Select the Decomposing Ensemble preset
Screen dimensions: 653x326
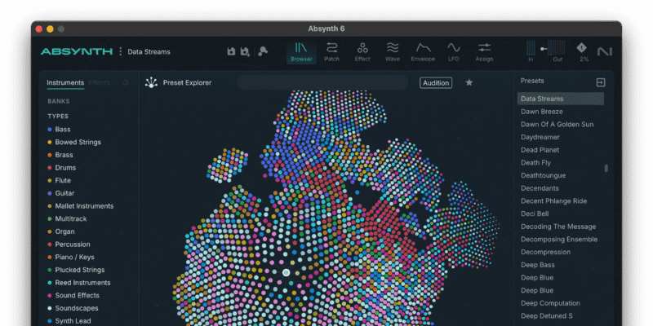[x=561, y=240]
